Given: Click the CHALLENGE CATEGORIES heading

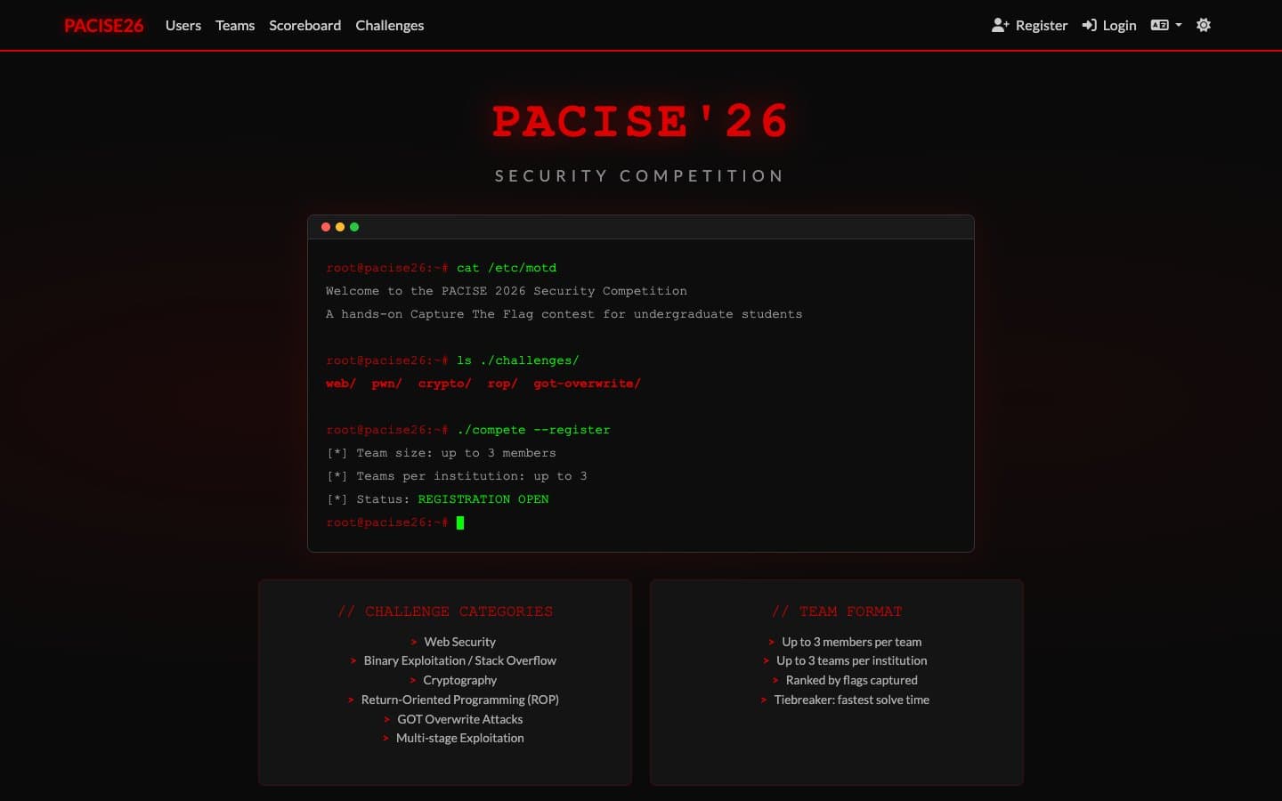Looking at the screenshot, I should (x=444, y=611).
